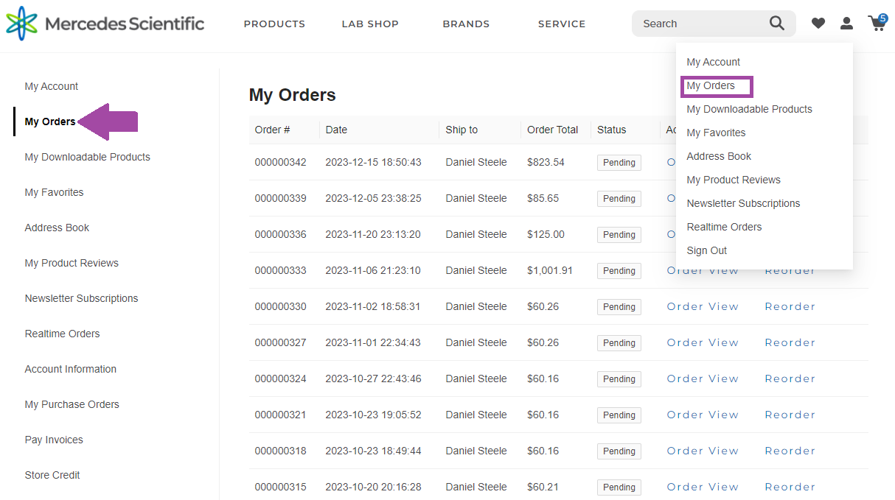Click the account person icon
Viewport: 895px width, 500px height.
point(846,23)
